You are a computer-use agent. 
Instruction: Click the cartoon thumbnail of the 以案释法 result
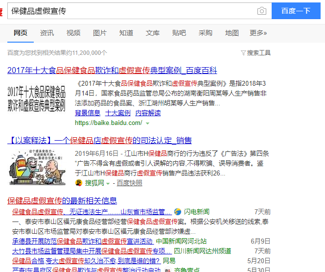pyautogui.click(x=37, y=167)
